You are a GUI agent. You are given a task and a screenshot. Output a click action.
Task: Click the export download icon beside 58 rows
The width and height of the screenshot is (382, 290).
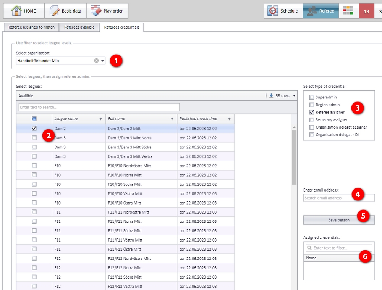(271, 96)
